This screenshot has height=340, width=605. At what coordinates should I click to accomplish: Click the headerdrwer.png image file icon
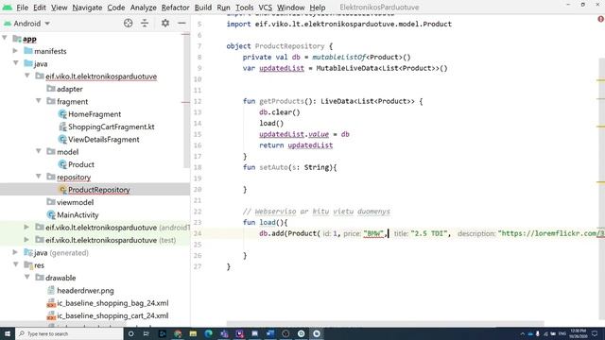point(51,290)
